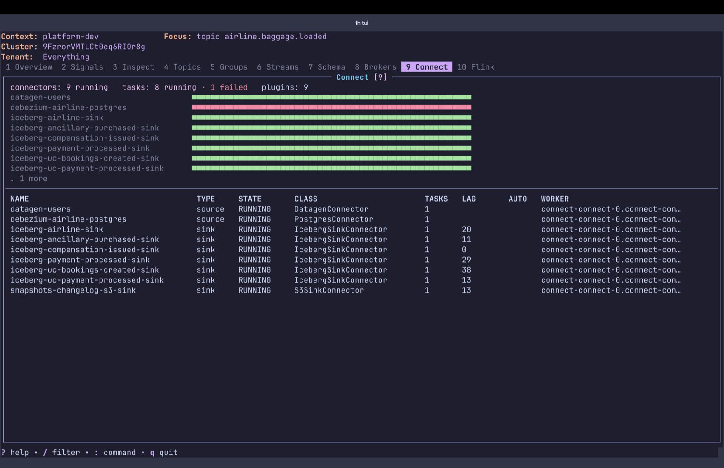Click the lag value 38
The width and height of the screenshot is (724, 468).
click(x=467, y=270)
